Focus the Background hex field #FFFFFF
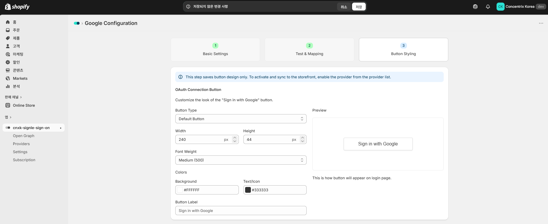The image size is (548, 224). click(207, 190)
